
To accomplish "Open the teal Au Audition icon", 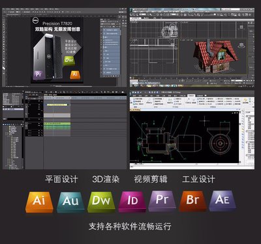I will [x=70, y=202].
